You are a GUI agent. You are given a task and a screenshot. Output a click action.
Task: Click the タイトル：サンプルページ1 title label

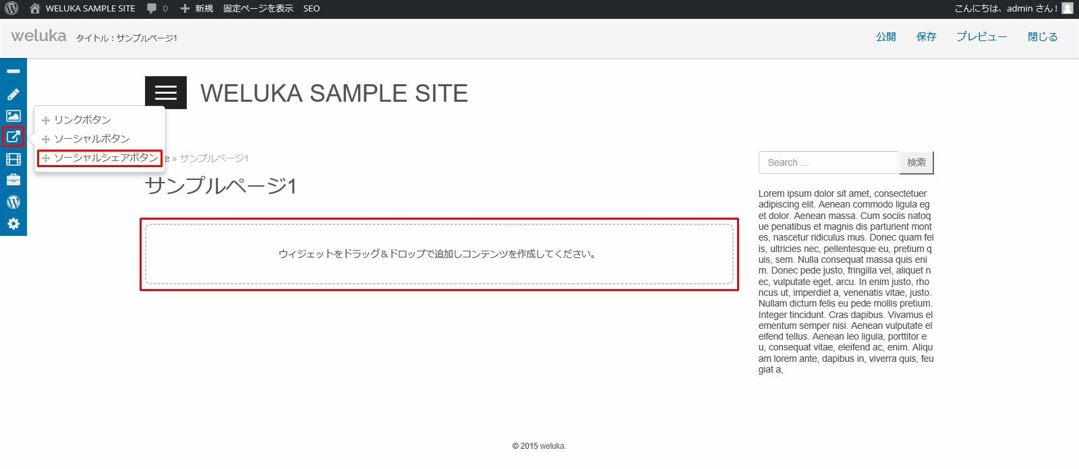click(126, 38)
